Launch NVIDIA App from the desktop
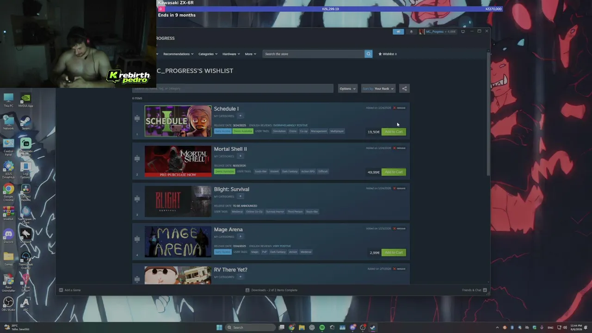The width and height of the screenshot is (592, 333). (x=25, y=99)
